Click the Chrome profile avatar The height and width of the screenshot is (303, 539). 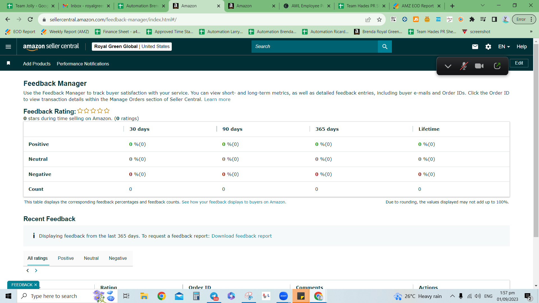click(x=506, y=19)
